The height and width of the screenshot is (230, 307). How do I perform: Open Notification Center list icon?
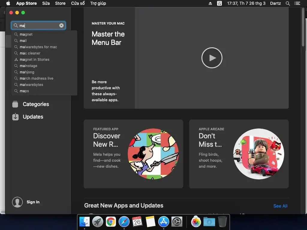(297, 3)
